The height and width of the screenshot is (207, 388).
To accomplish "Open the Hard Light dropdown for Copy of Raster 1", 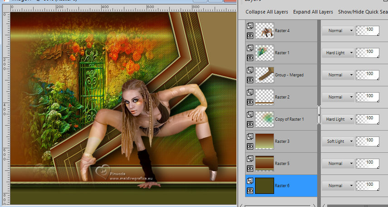I will pos(338,119).
